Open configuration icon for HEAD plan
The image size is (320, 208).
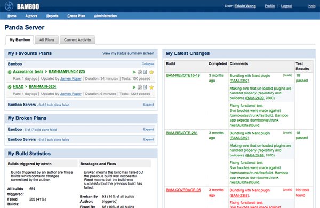coord(140,87)
